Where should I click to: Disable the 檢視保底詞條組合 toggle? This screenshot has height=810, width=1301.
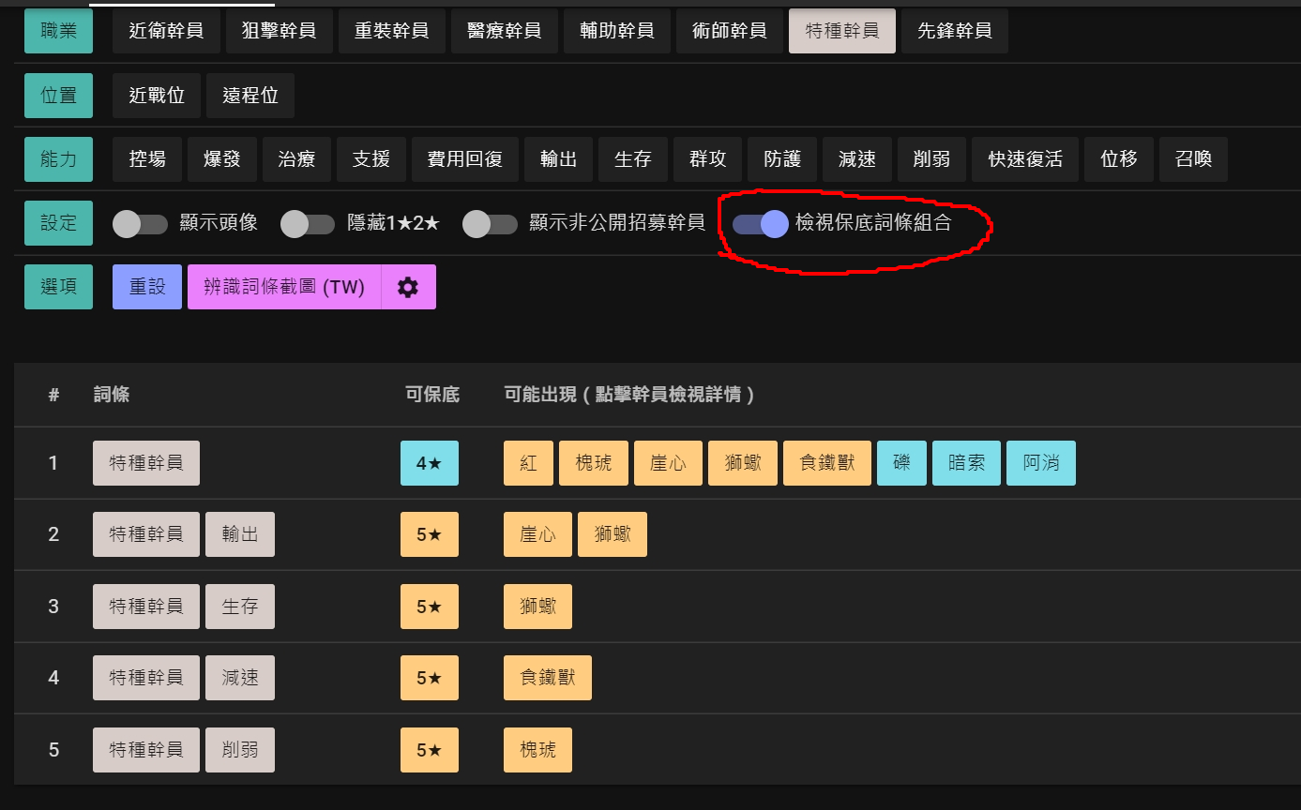[761, 223]
